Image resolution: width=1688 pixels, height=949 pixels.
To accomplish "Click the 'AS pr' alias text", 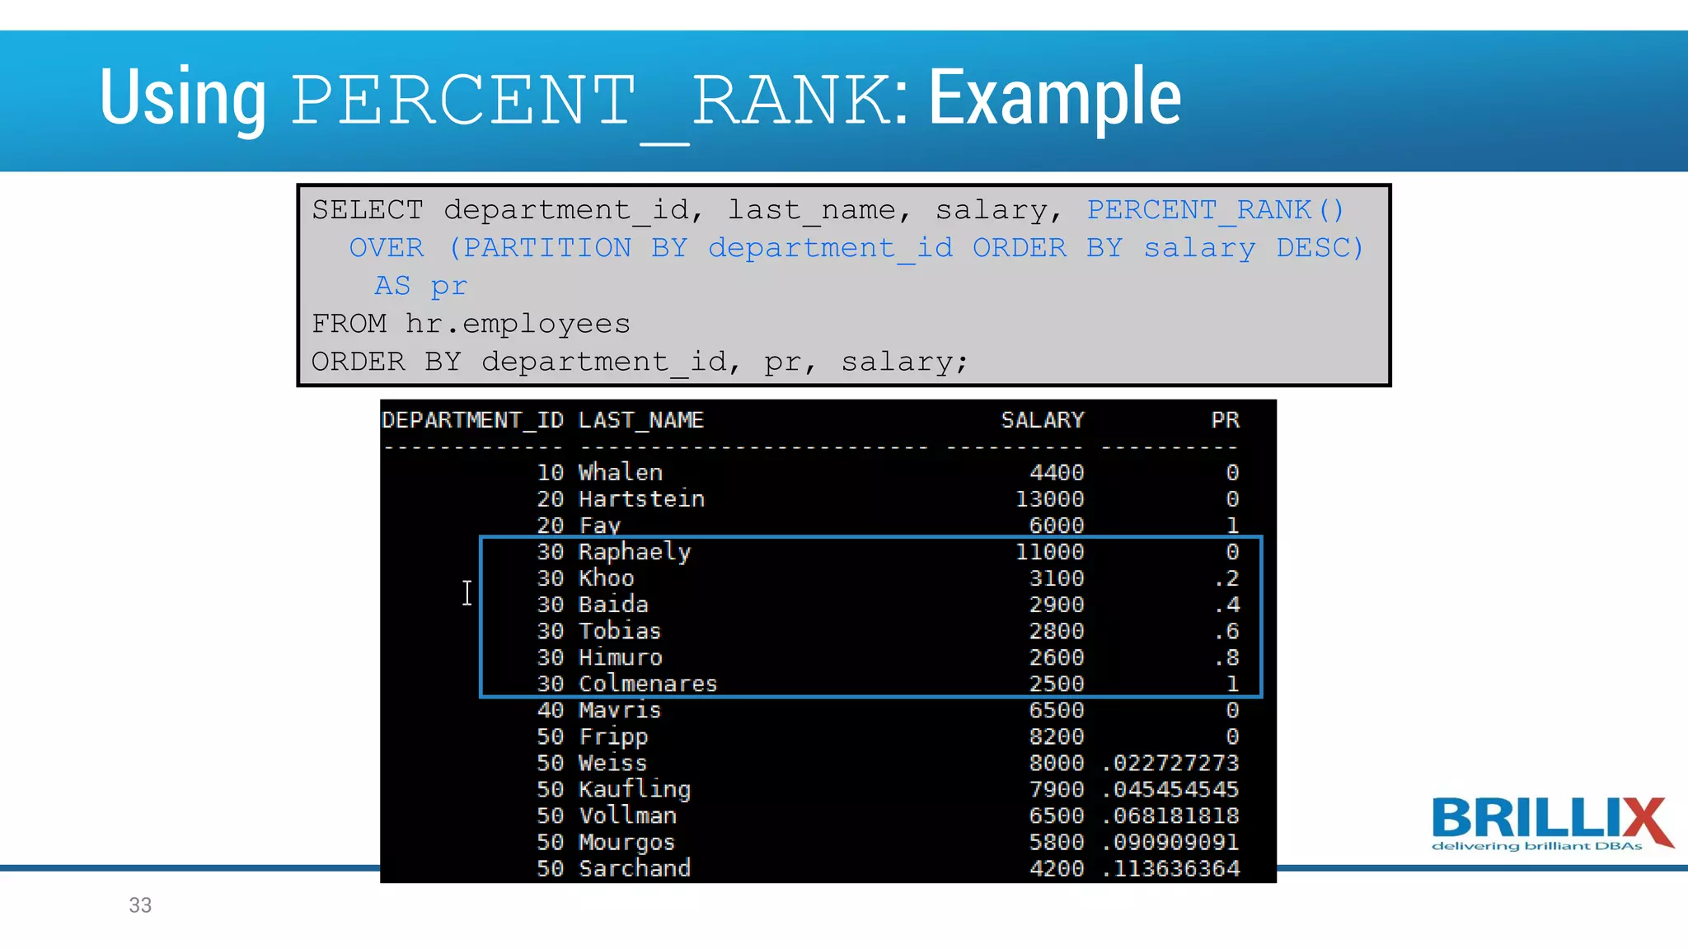I will pyautogui.click(x=420, y=286).
